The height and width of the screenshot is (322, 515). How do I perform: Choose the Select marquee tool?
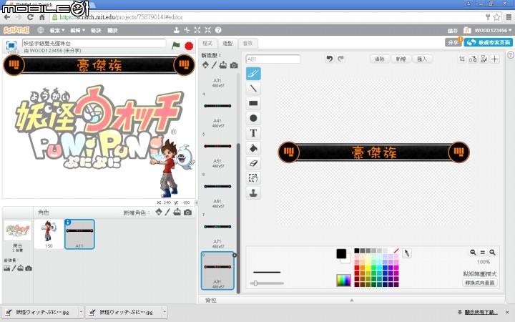253,177
